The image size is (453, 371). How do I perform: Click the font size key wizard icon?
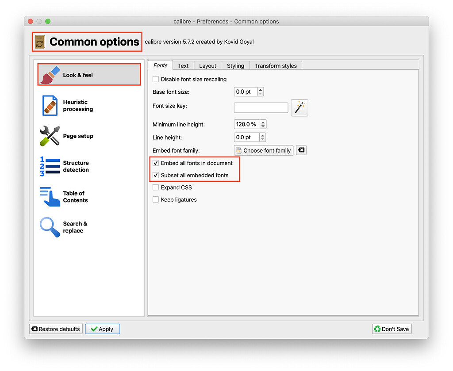pos(299,107)
